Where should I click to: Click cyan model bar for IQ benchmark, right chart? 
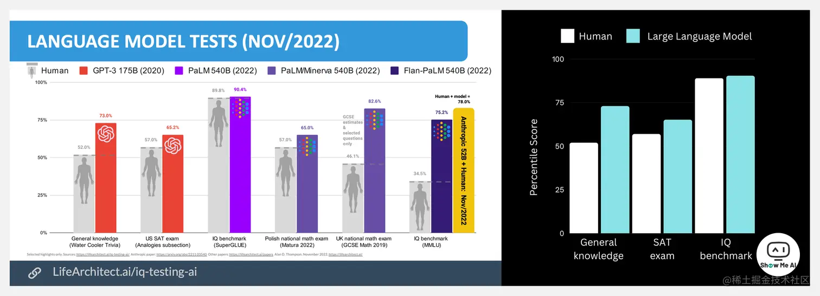pos(740,154)
